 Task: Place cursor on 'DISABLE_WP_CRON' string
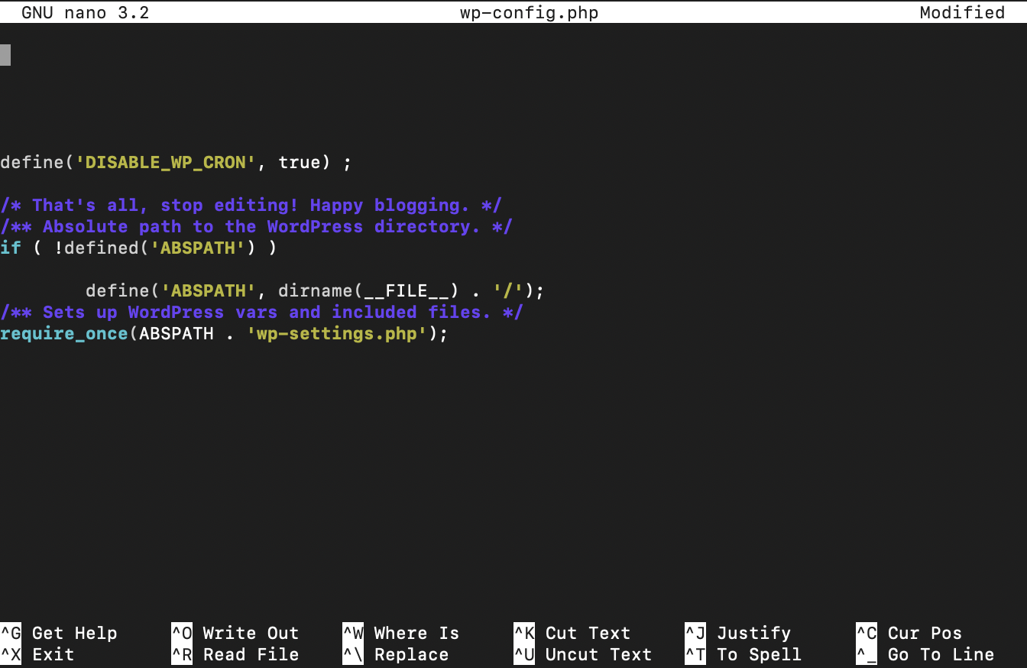point(165,162)
